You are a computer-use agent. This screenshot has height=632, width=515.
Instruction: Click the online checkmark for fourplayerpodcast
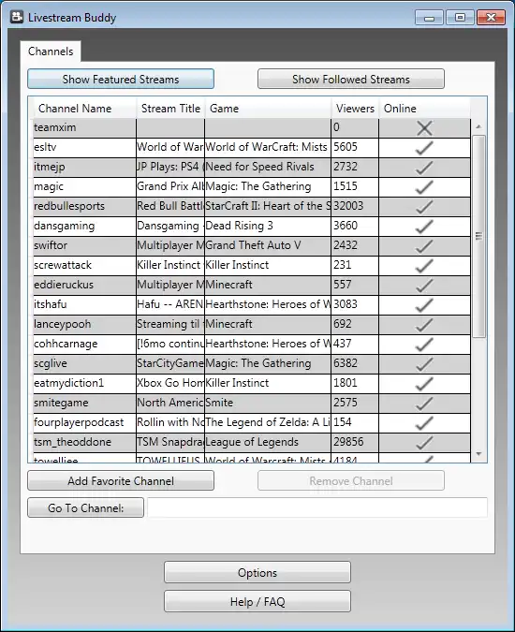[x=424, y=423]
